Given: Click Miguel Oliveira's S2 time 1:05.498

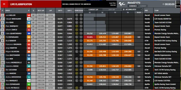Looking at the screenshot, I should [x=102, y=52].
